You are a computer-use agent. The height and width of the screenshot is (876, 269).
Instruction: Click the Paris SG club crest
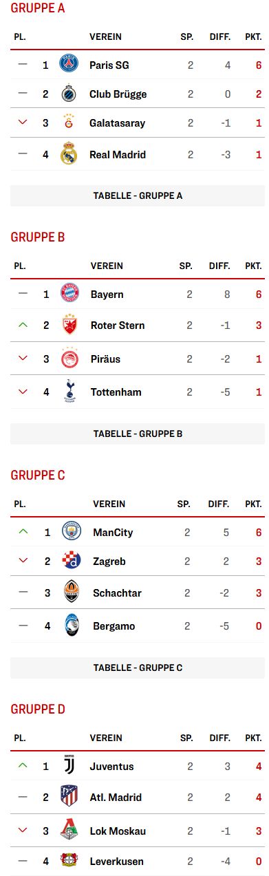click(69, 64)
